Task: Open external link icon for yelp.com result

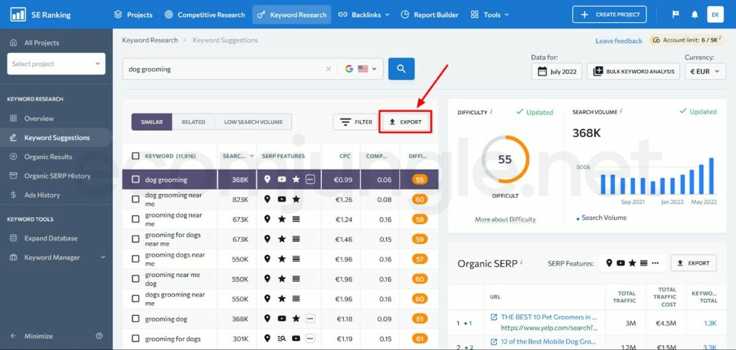Action: pyautogui.click(x=494, y=317)
